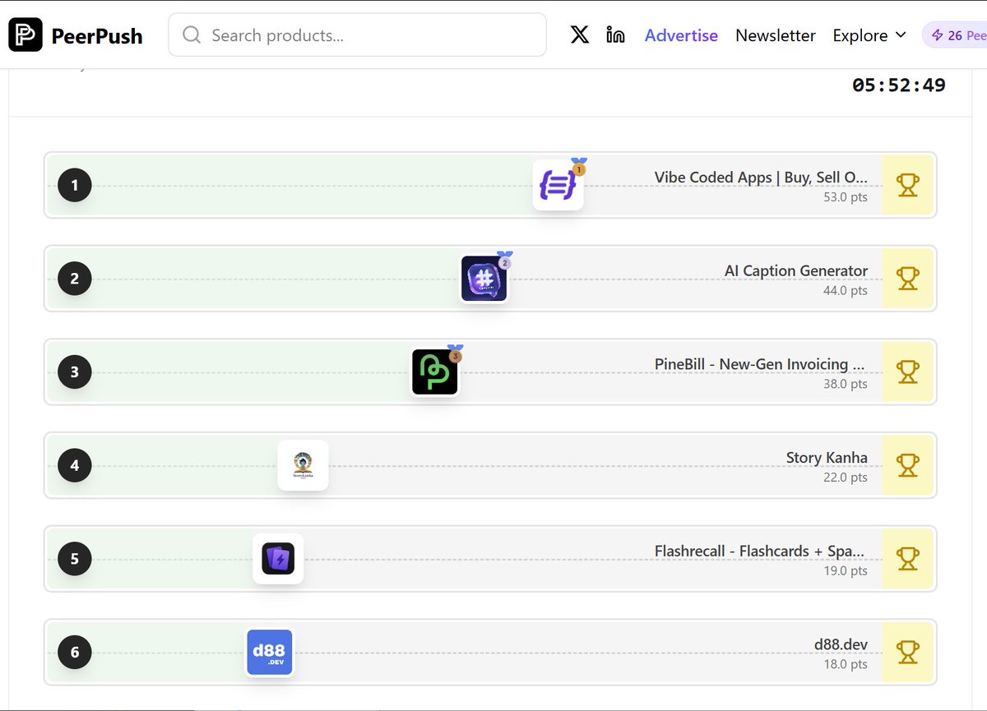Click the d88.dev logo icon
This screenshot has height=711, width=987.
coord(270,653)
